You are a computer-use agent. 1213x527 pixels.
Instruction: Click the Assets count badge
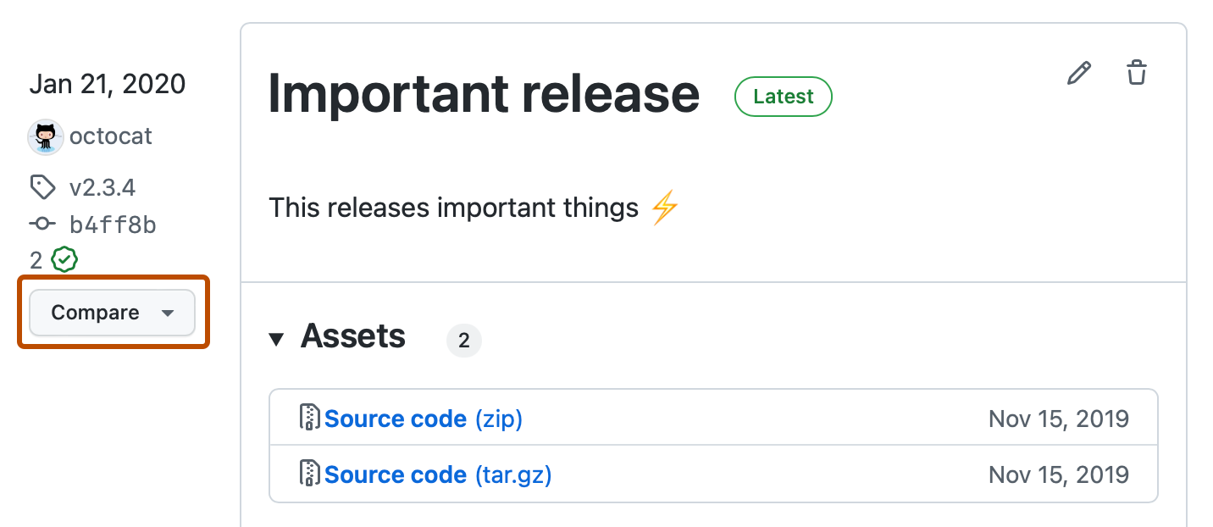(x=463, y=341)
